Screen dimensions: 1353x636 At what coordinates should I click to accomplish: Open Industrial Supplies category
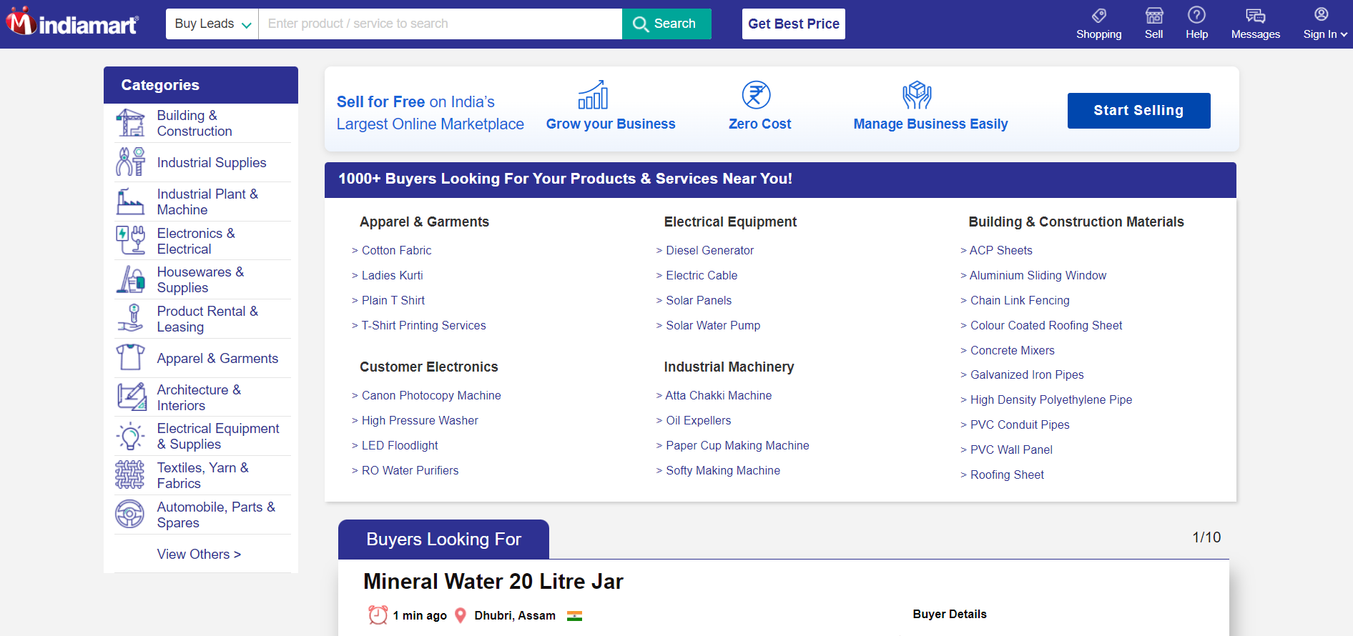click(212, 162)
